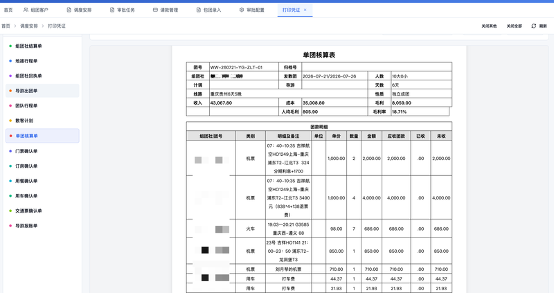Close the 打印凭证 tab with its X

(305, 10)
